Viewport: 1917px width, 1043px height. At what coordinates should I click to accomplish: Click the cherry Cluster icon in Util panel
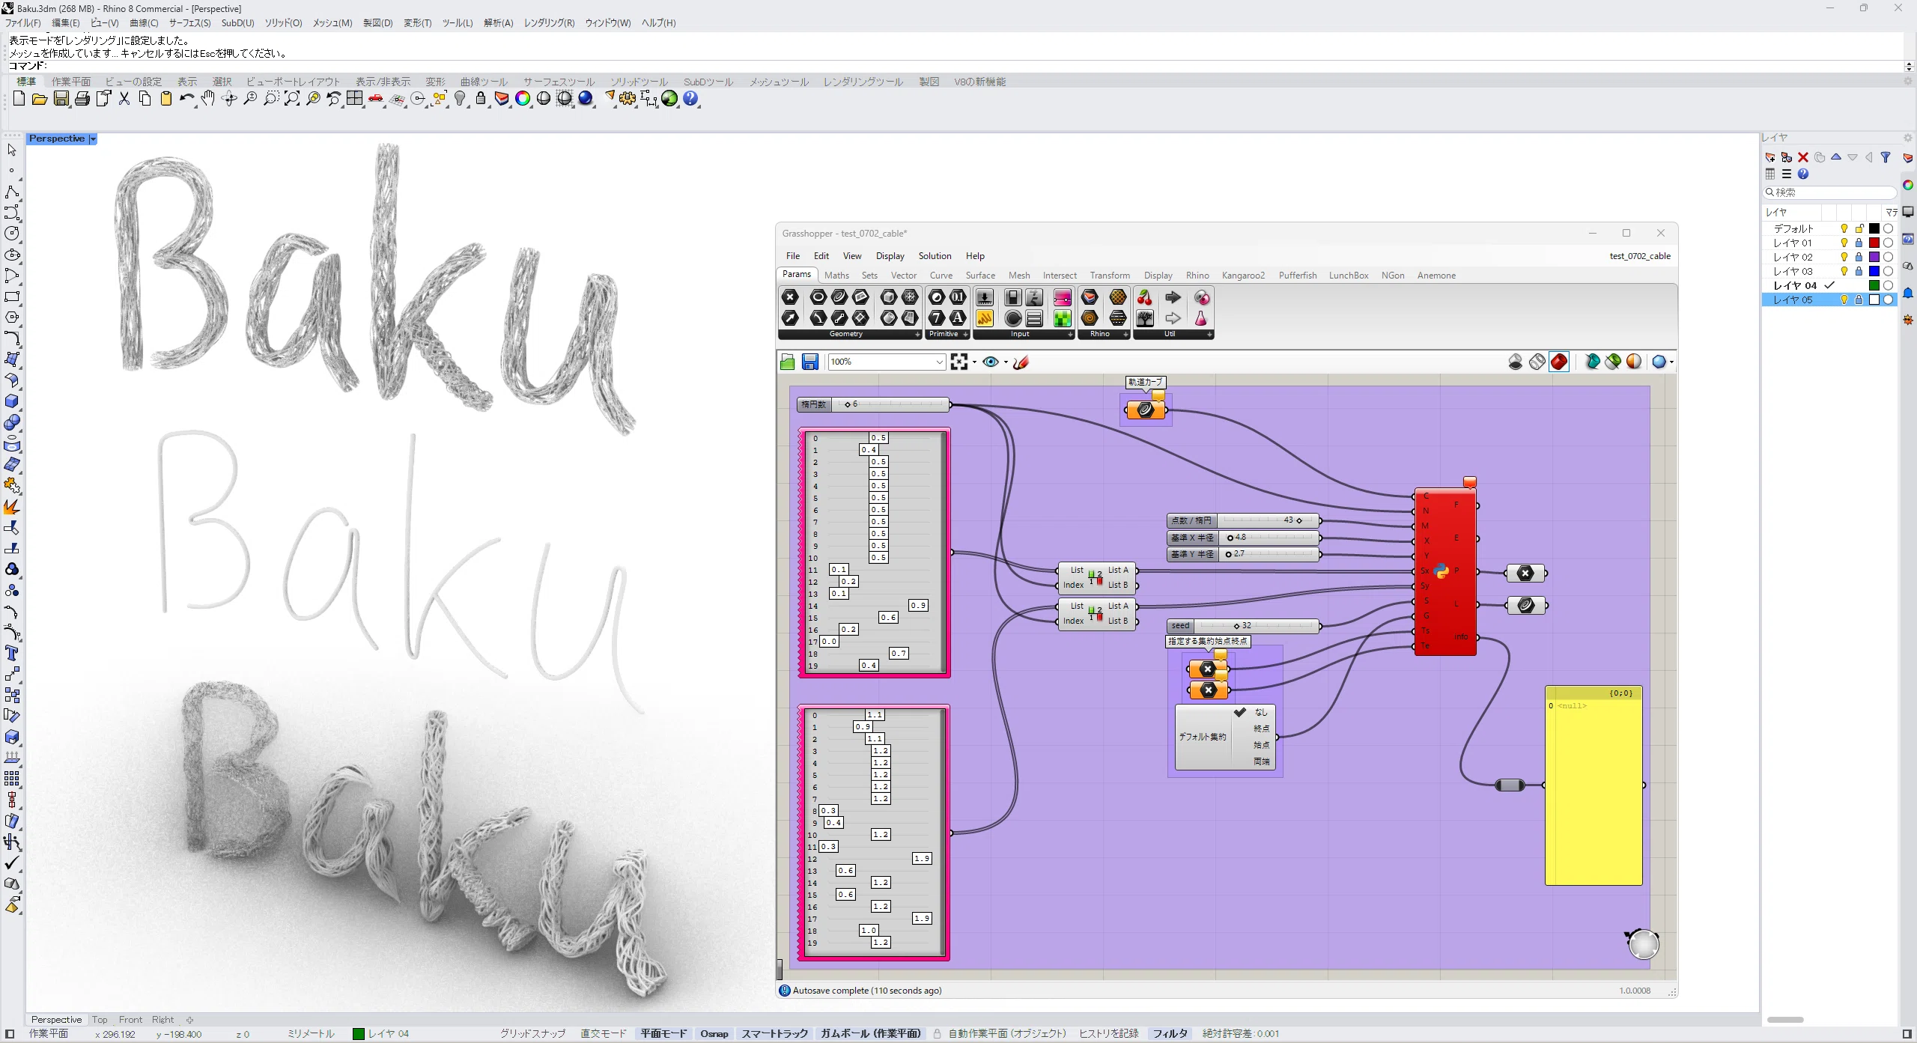click(1145, 297)
